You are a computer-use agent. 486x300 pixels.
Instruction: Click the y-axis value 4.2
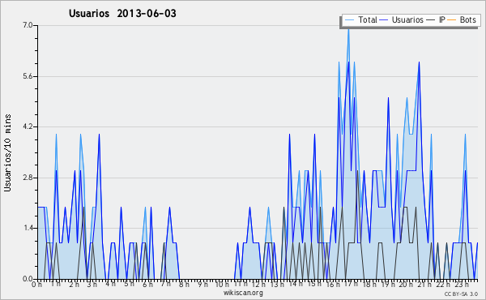coord(28,126)
